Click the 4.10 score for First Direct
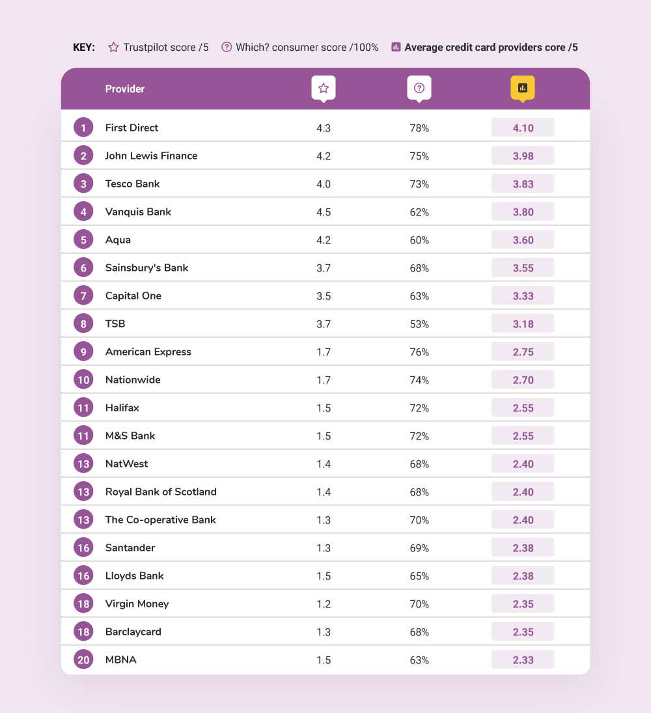 pyautogui.click(x=523, y=128)
